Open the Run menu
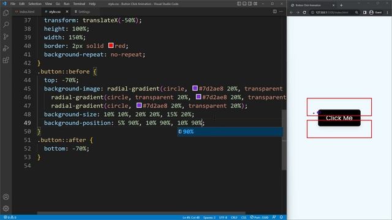The height and width of the screenshot is (220, 392). coord(67,4)
